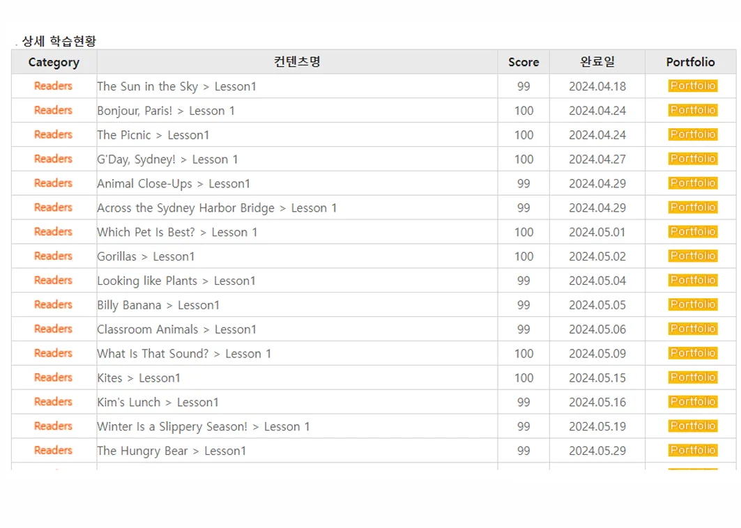Select 'G'Day, Sydney! > Lesson 1' content name
The height and width of the screenshot is (528, 741).
tap(167, 160)
